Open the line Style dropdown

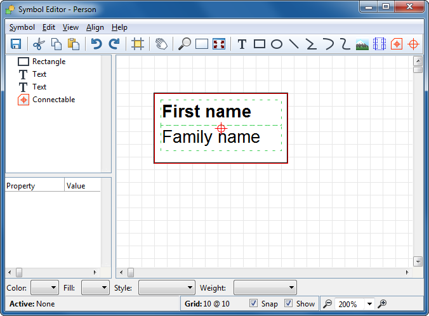coord(166,288)
